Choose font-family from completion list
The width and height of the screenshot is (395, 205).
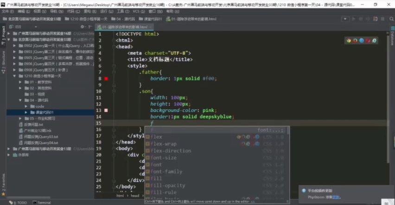pos(217,172)
